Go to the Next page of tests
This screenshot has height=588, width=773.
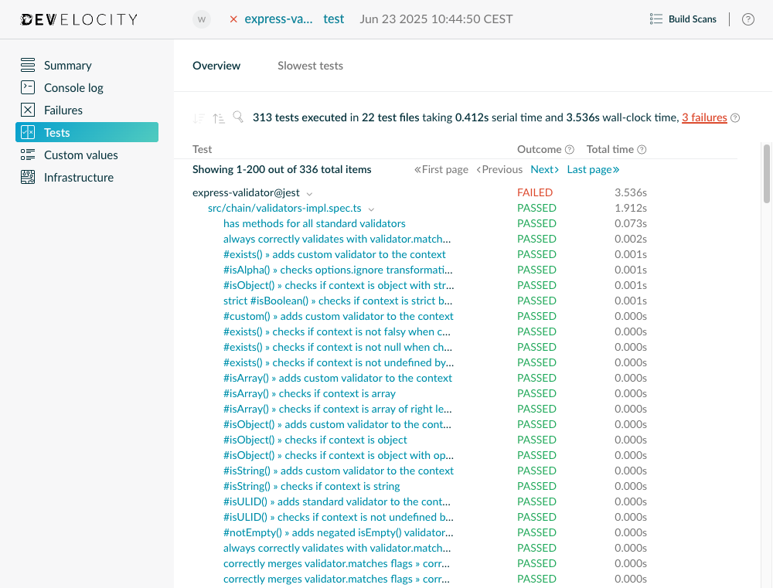click(543, 169)
